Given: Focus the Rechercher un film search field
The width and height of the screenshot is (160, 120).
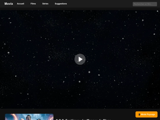Looking at the screenshot, I should coord(145,4).
